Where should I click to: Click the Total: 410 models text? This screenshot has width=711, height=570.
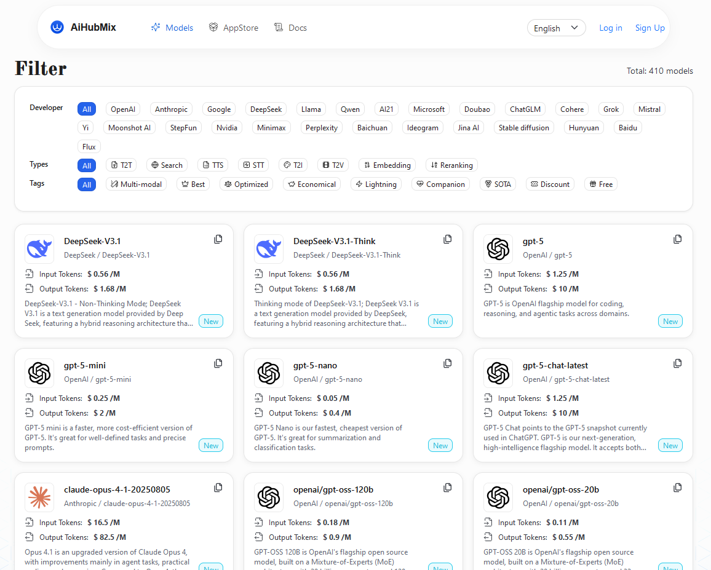coord(660,71)
